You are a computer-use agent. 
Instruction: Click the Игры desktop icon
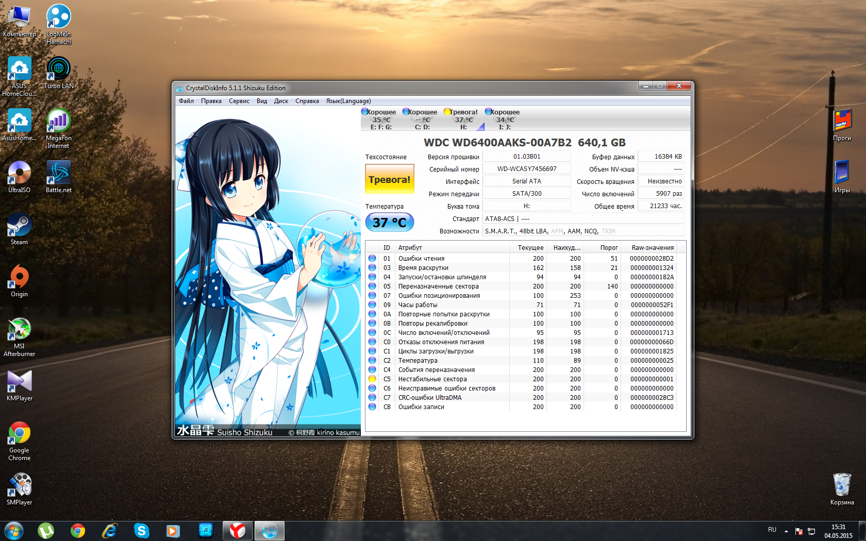(x=842, y=177)
